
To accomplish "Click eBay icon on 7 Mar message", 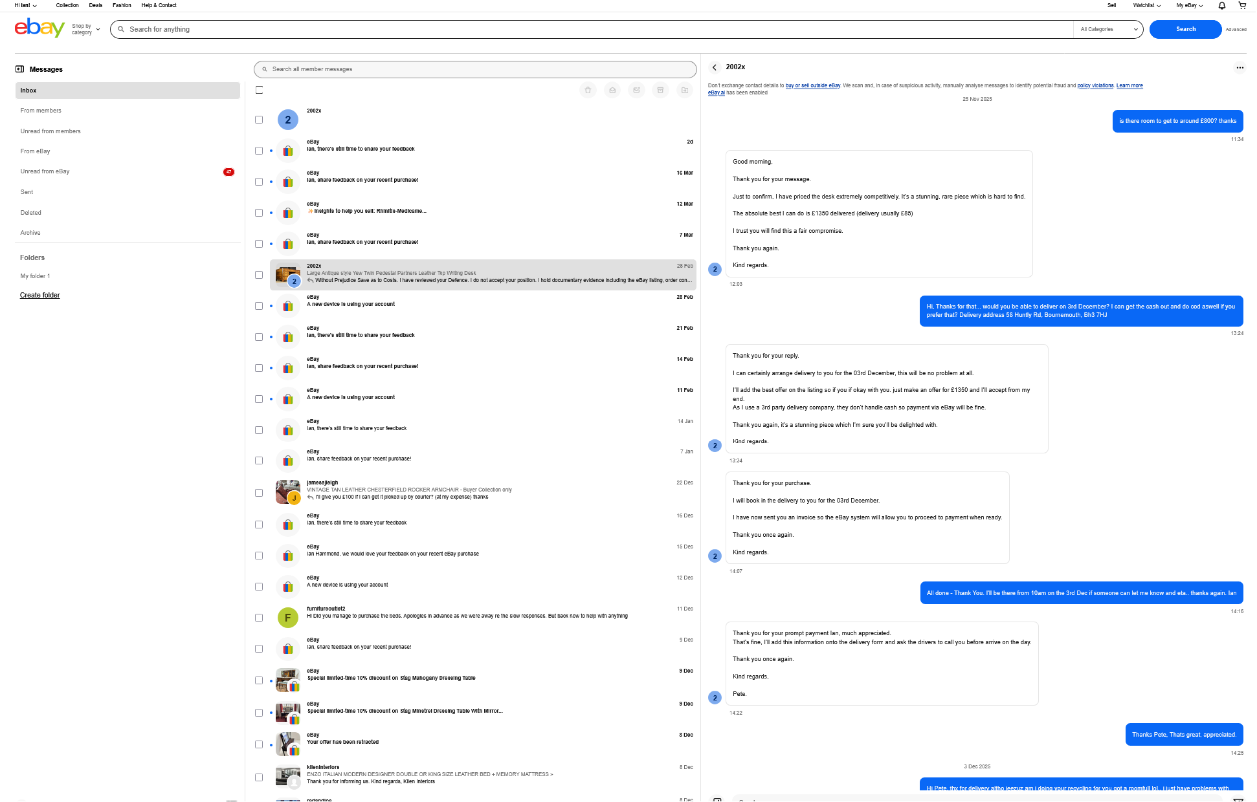I will click(x=288, y=244).
